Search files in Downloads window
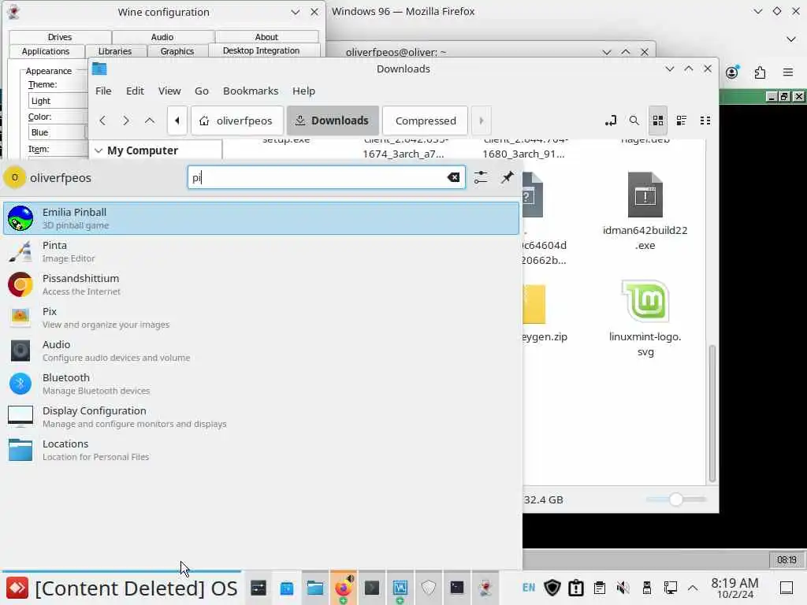Screen dimensions: 807x605 pyautogui.click(x=634, y=121)
